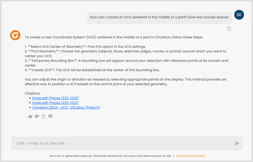Open Ehelp.pdf pages 1232-1239 citation

click(x=55, y=98)
